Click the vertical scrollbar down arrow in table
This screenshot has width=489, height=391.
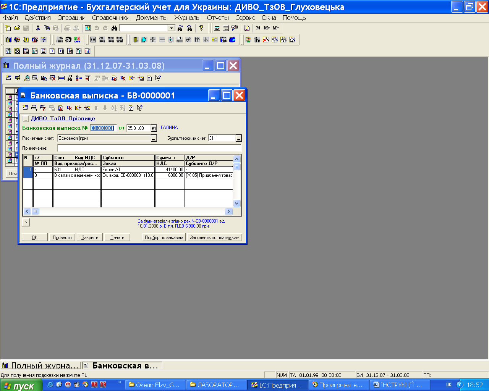click(x=236, y=204)
